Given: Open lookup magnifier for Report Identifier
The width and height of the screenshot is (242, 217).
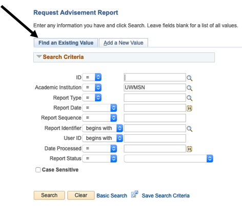Looking at the screenshot, I should pos(189,129).
